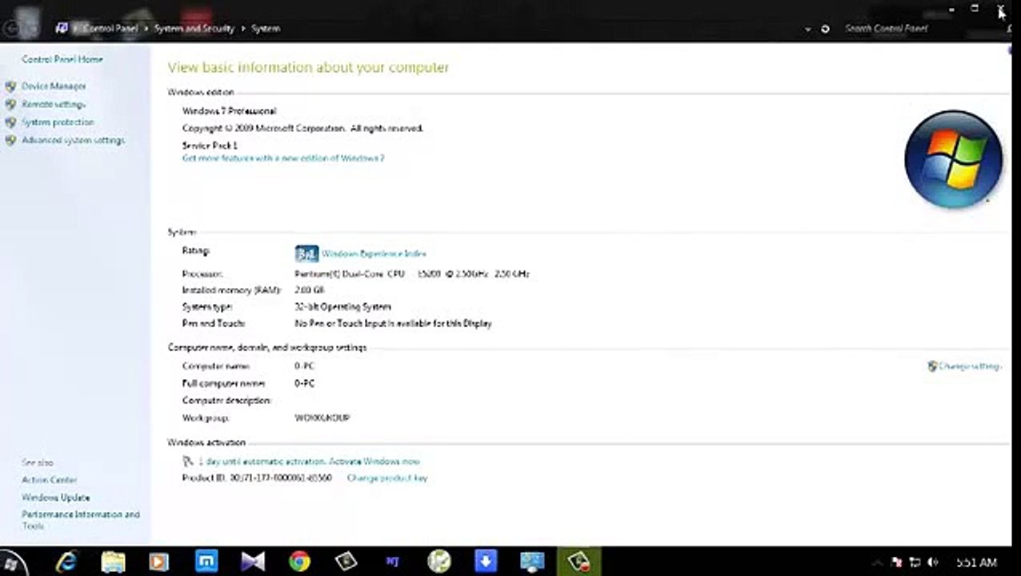Refresh the Control Panel page
Image resolution: width=1021 pixels, height=576 pixels.
tap(825, 29)
